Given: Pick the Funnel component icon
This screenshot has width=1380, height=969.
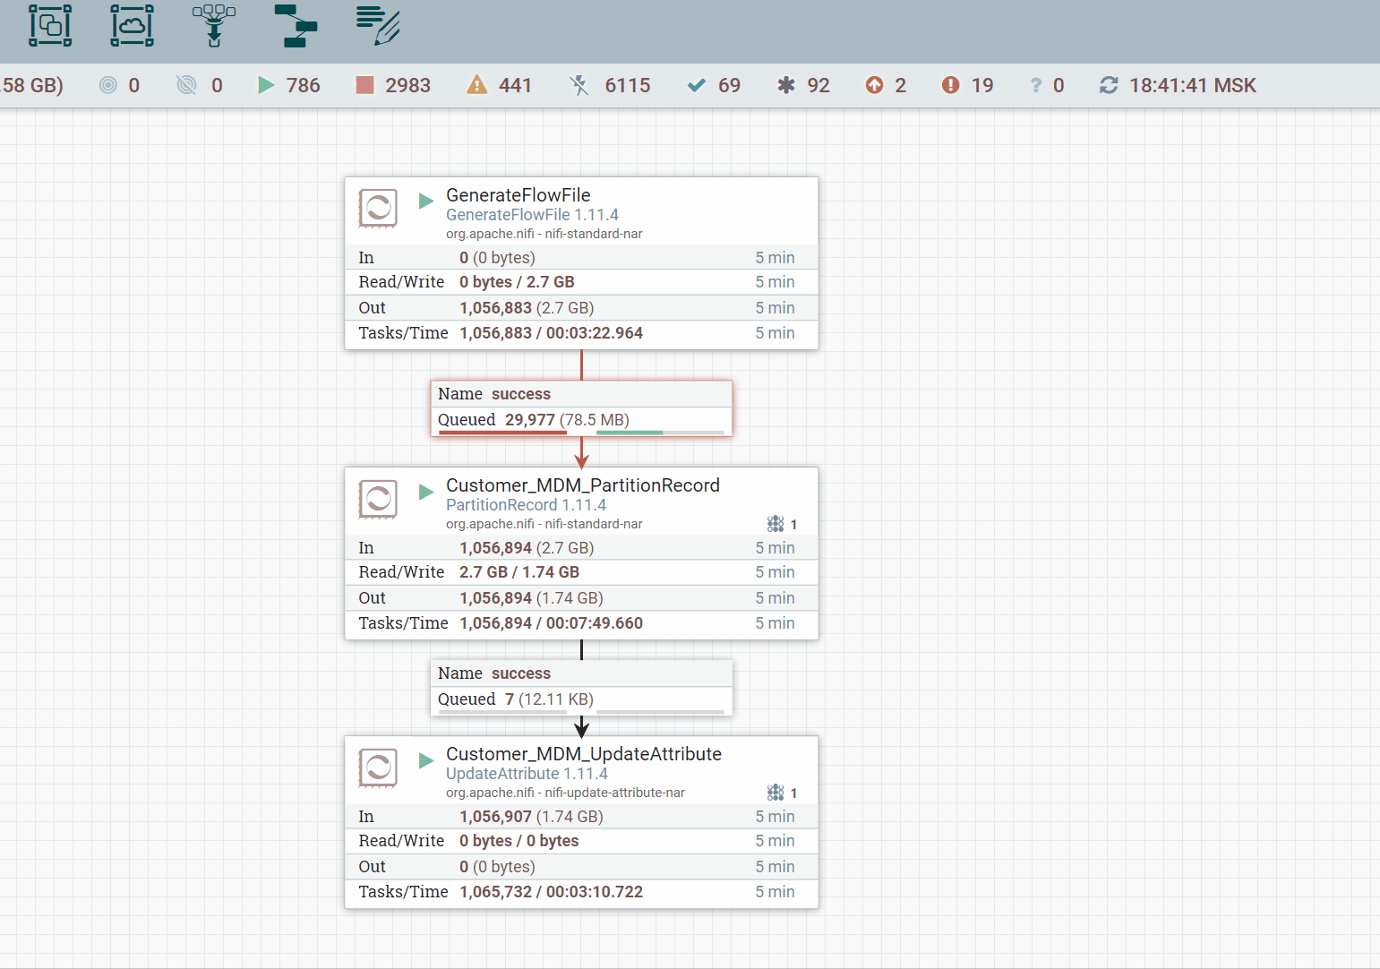Looking at the screenshot, I should pyautogui.click(x=214, y=25).
